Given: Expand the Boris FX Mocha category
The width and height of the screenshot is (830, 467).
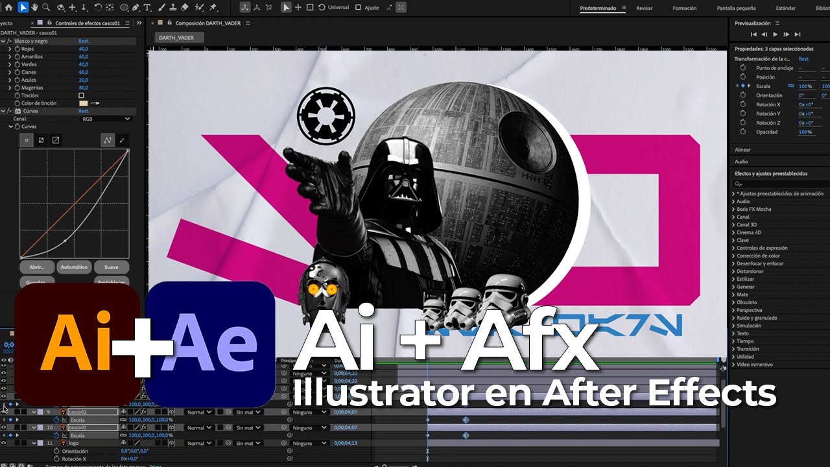Looking at the screenshot, I should [733, 209].
